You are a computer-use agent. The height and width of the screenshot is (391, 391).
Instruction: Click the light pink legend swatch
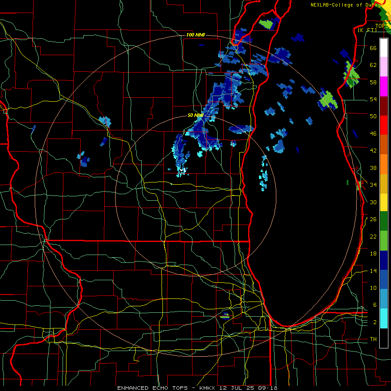point(384,67)
